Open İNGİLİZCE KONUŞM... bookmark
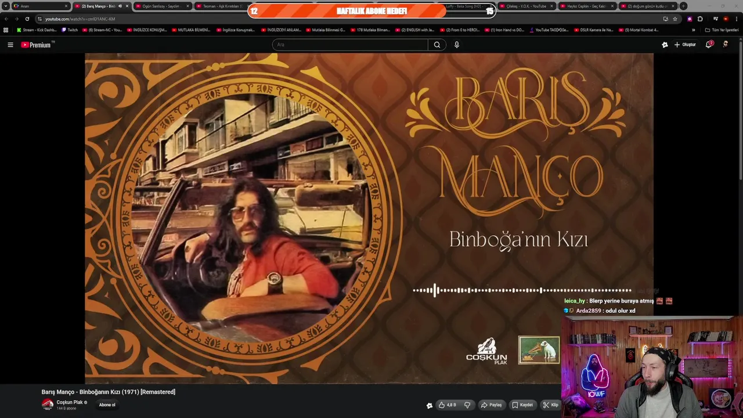Image resolution: width=743 pixels, height=418 pixels. pos(147,30)
